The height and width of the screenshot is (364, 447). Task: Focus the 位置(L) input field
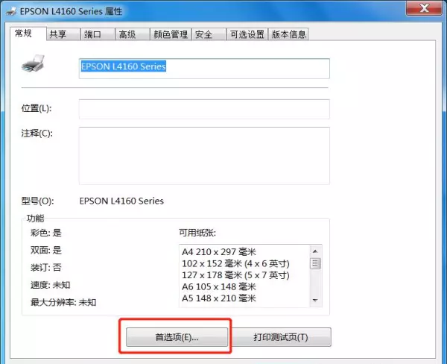pos(204,109)
